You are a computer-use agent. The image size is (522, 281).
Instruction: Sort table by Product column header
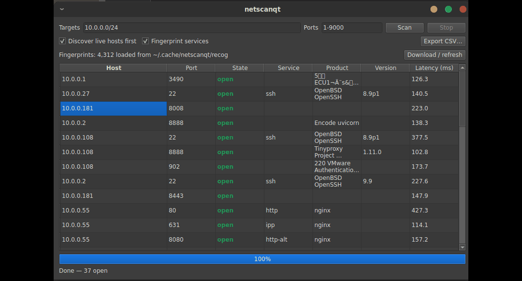(x=337, y=68)
